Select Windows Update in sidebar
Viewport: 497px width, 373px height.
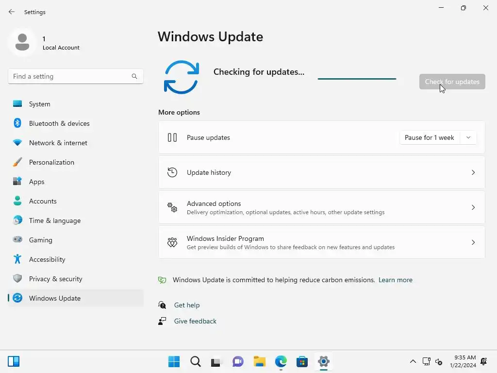(x=76, y=298)
